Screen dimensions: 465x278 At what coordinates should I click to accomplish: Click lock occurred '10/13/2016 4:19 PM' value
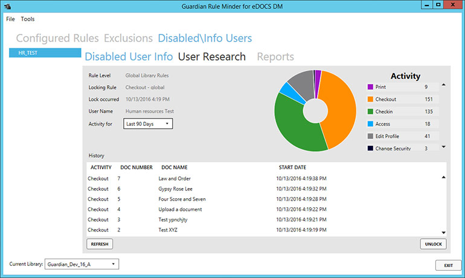point(147,99)
